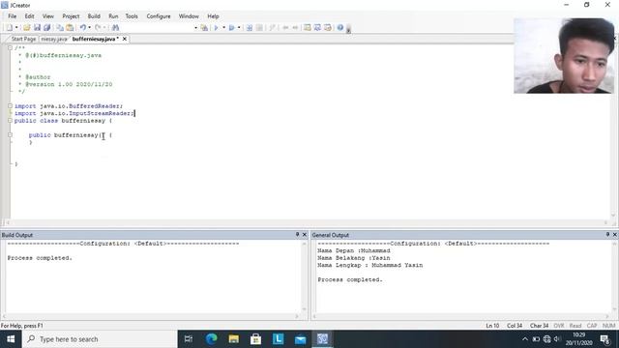
Task: Click the Copy toolbar icon
Action: (x=60, y=28)
